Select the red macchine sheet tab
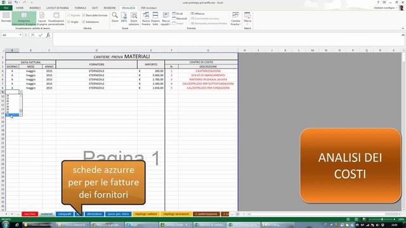406x228 pixels. pyautogui.click(x=30, y=214)
